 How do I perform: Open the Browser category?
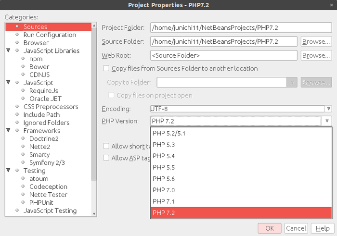click(36, 43)
